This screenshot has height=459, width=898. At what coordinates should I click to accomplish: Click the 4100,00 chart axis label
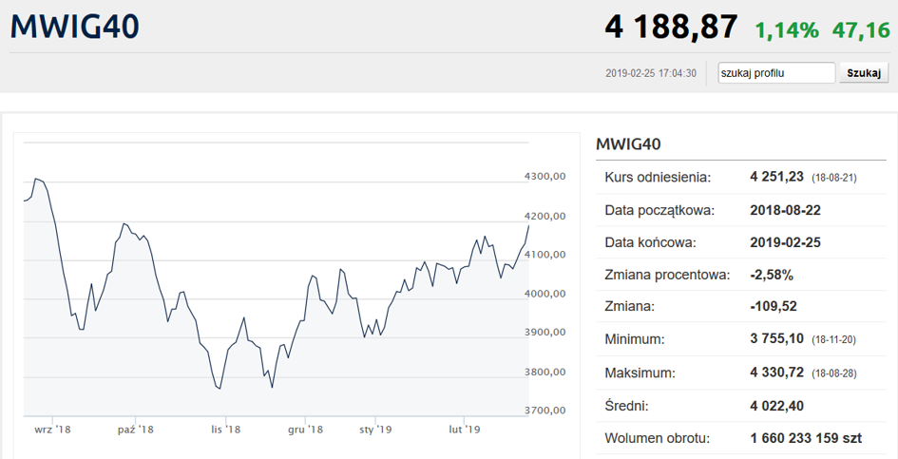tap(545, 255)
